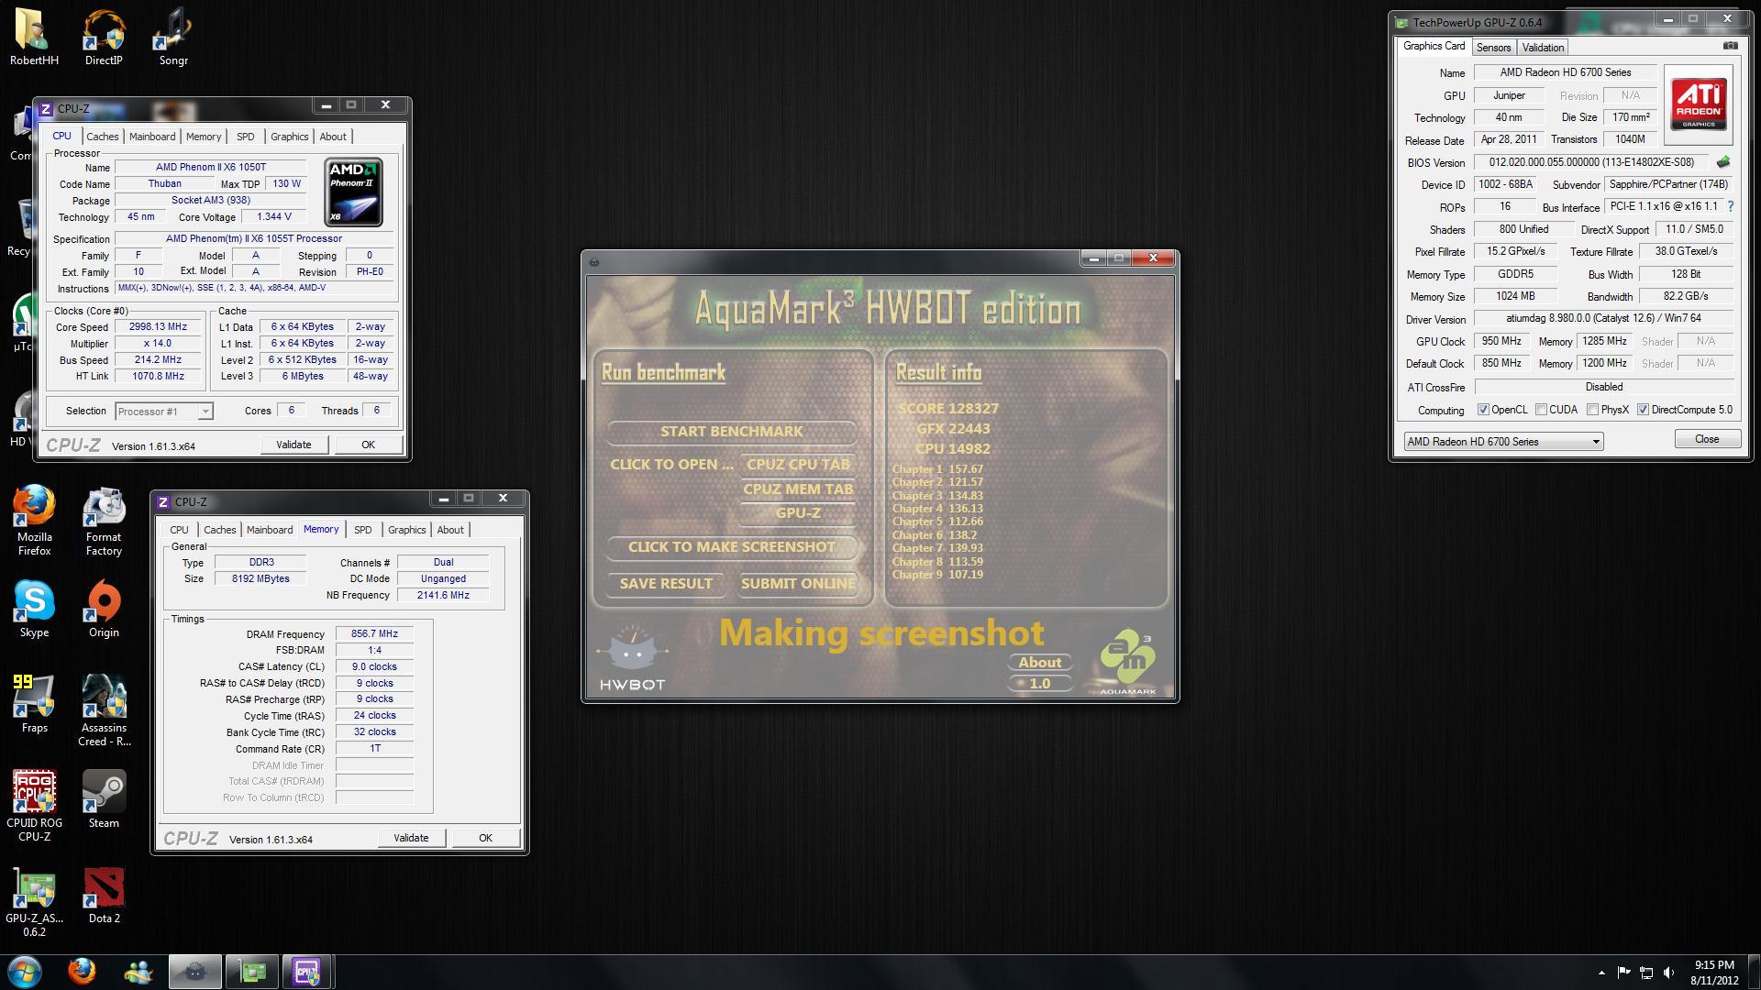Select GPU-Z taskbar button

coord(252,972)
